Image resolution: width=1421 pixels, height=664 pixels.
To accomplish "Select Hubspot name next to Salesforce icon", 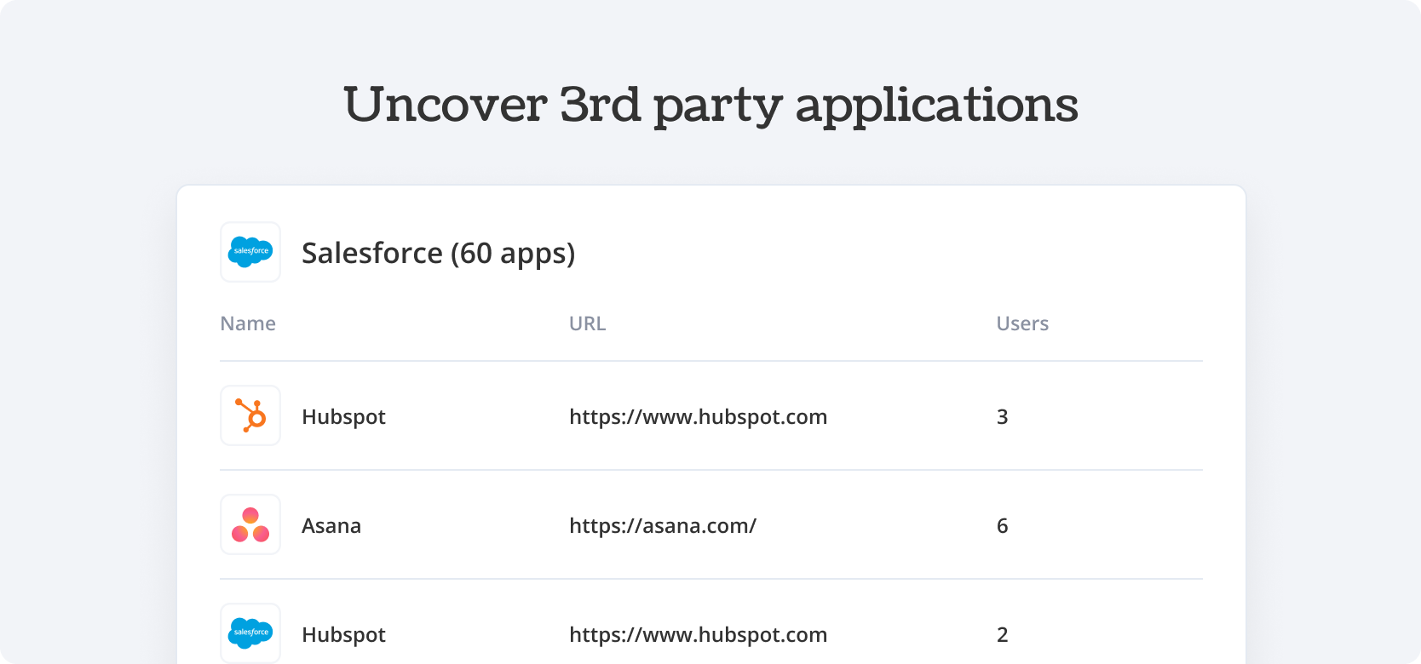I will (343, 635).
